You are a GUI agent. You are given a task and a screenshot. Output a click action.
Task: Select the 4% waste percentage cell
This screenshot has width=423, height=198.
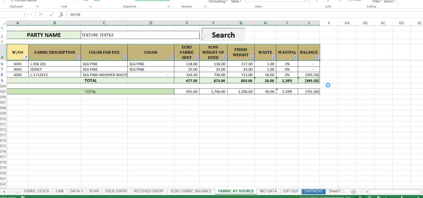[287, 69]
